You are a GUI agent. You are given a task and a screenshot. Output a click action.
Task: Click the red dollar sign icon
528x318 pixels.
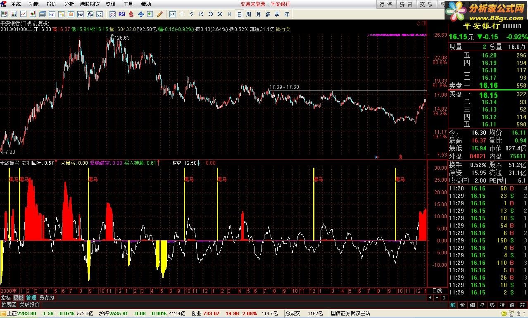131,14
